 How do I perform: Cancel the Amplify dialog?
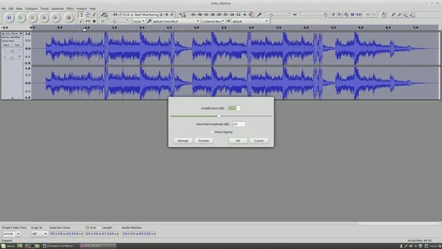tap(259, 140)
